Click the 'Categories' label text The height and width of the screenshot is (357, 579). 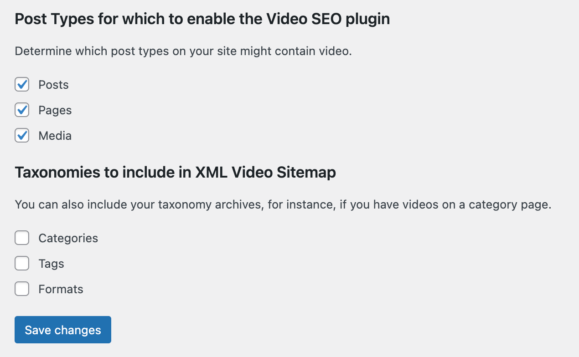pos(68,238)
